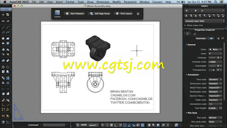227x128 pixels.
Task: Click the Transparency value slider field
Action: pos(212,70)
